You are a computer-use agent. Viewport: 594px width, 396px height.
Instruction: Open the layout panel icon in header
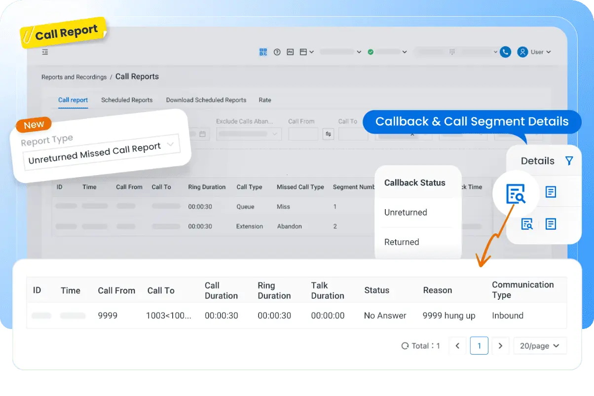[303, 52]
